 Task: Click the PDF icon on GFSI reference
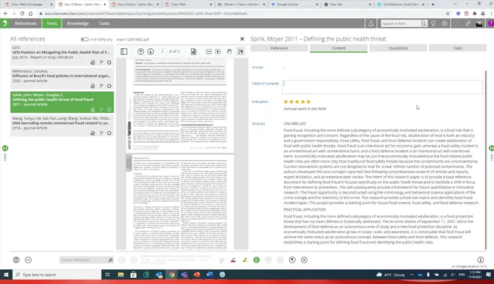pyautogui.click(x=92, y=62)
